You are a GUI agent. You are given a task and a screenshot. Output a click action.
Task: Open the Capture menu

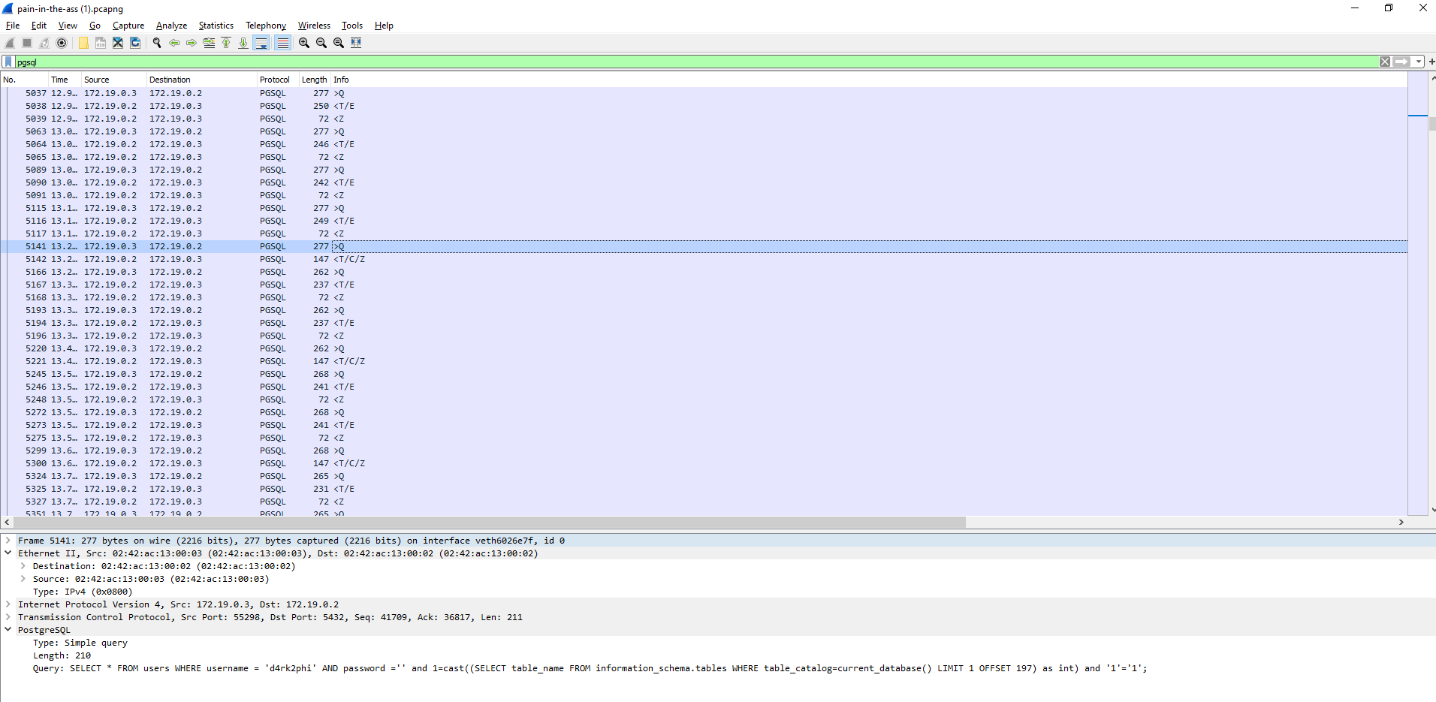(x=128, y=26)
